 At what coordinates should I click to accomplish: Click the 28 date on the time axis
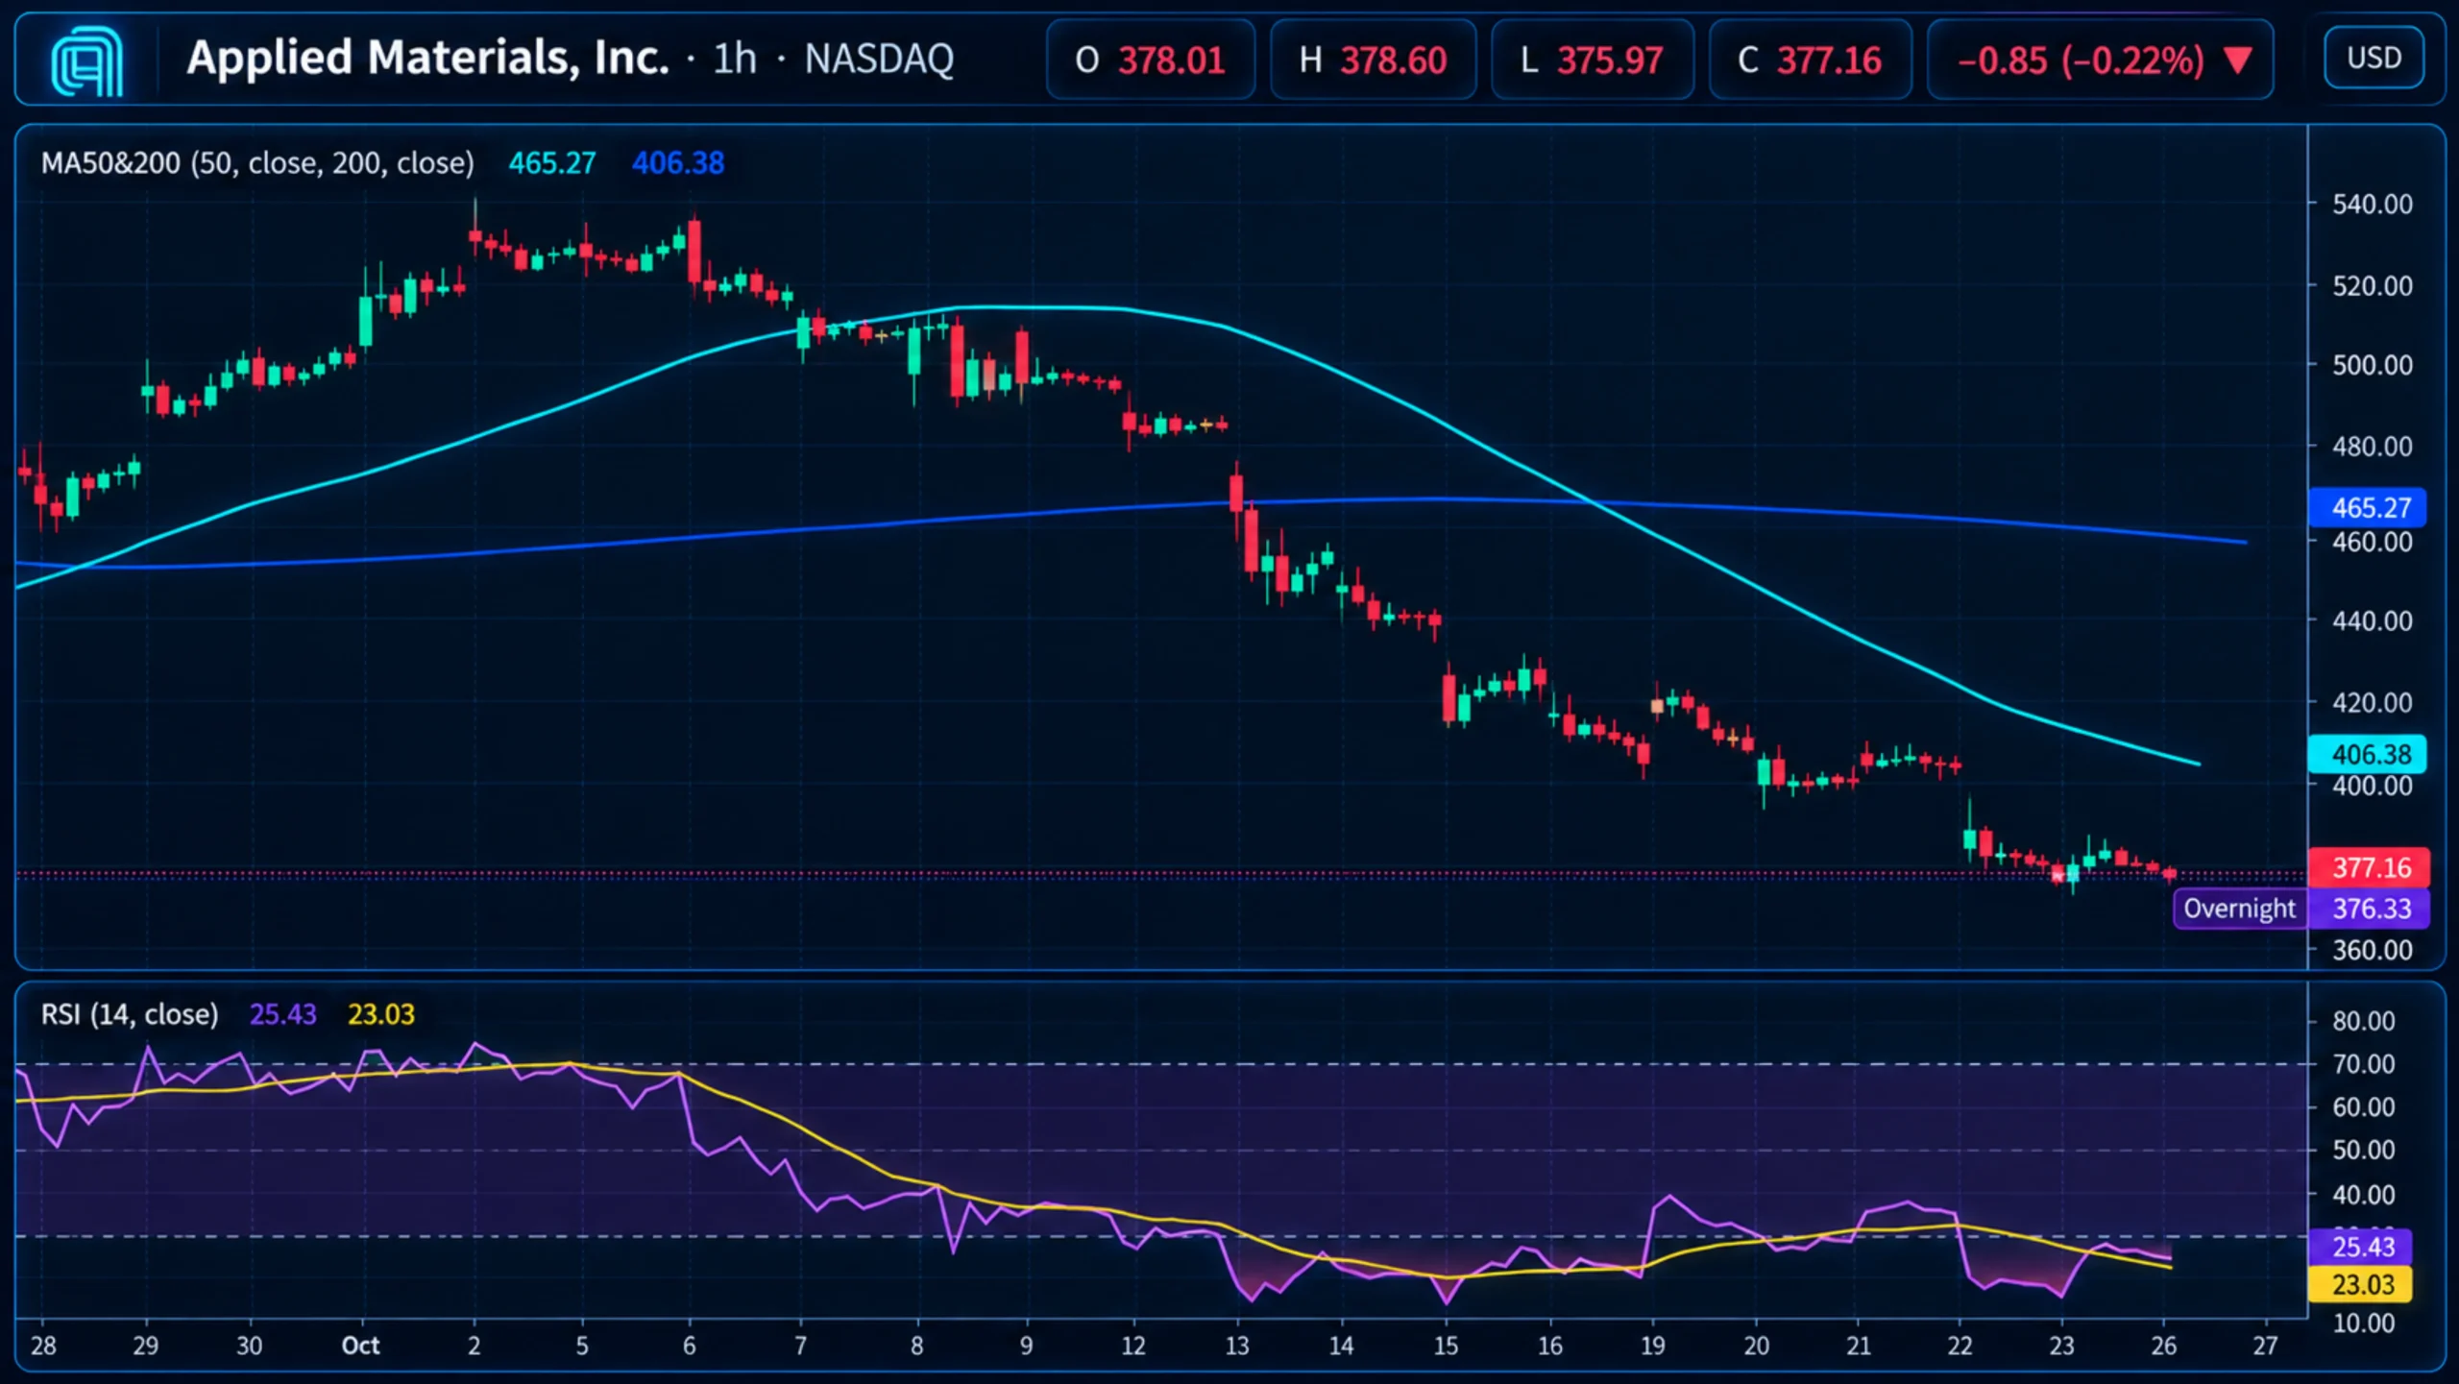pos(43,1346)
